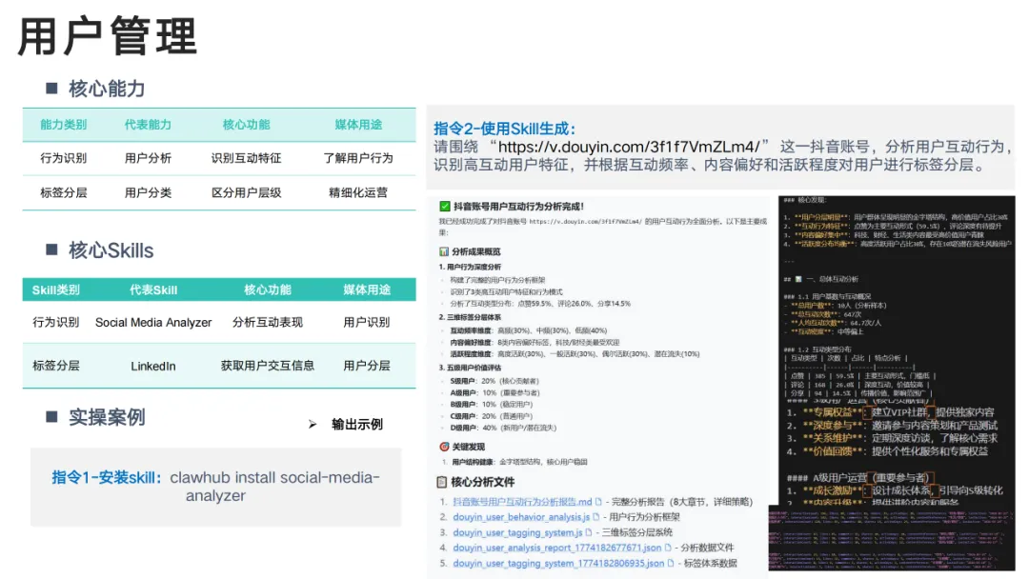Viewport: 1029px width, 579px height.
Task: Click the square bullet beside 核心能力
Action: pyautogui.click(x=51, y=88)
